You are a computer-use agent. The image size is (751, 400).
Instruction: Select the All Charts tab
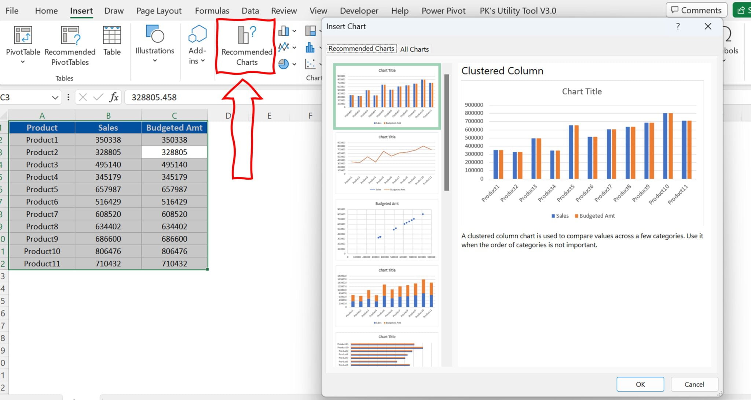pyautogui.click(x=415, y=48)
